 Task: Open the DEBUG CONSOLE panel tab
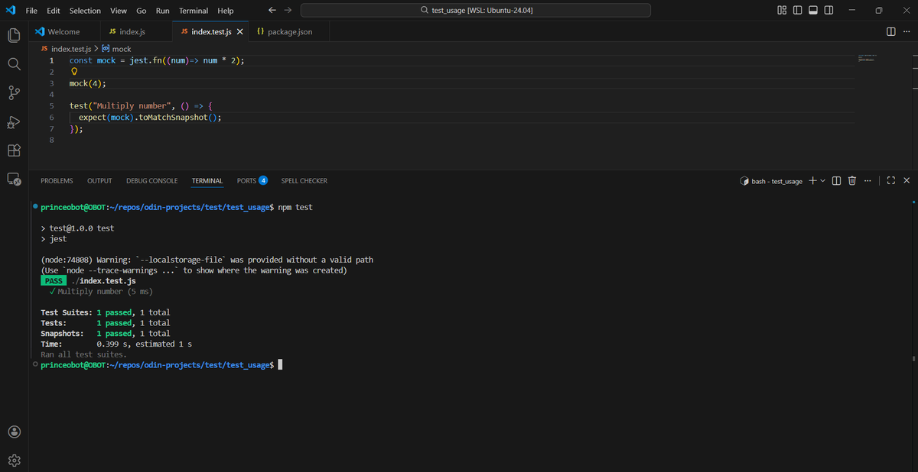pos(151,181)
